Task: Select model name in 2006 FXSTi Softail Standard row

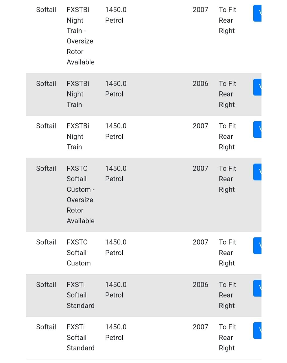Action: (80, 295)
